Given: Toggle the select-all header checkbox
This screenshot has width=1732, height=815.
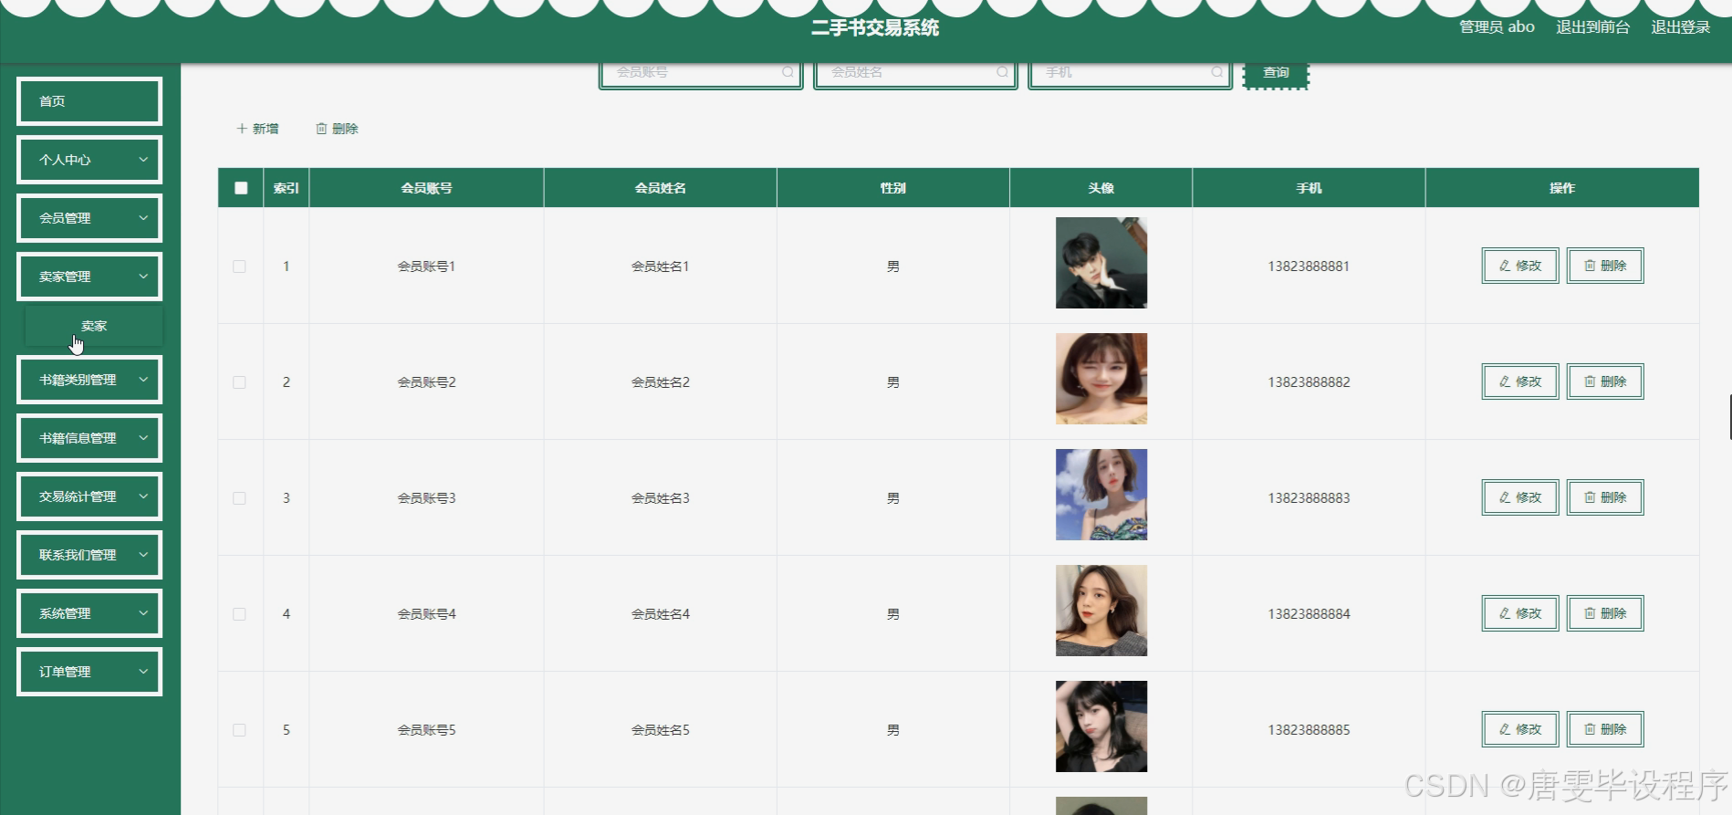Looking at the screenshot, I should click(x=241, y=188).
